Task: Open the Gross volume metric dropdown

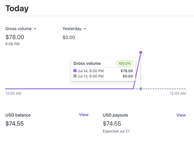Action: pyautogui.click(x=21, y=29)
